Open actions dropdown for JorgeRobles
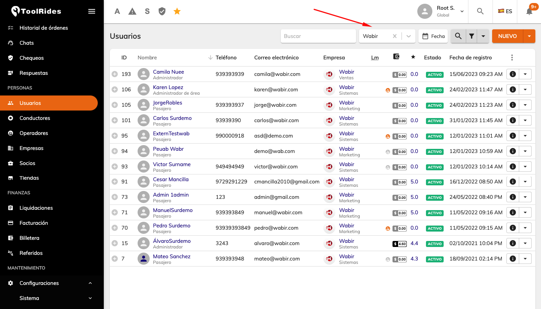541x309 pixels. click(525, 105)
